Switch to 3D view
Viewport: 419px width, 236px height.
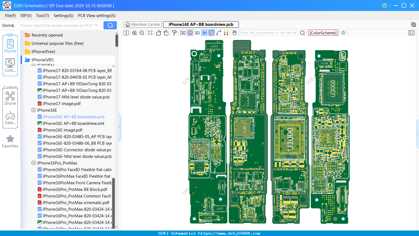point(197,33)
